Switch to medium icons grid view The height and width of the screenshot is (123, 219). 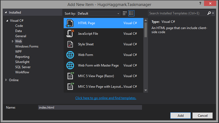coord(125,13)
